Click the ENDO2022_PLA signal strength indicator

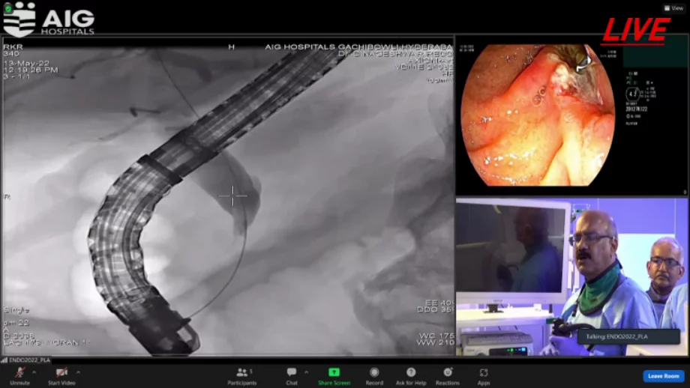pos(3,360)
